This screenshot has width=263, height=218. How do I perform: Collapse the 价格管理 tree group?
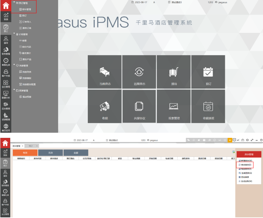coord(14,33)
